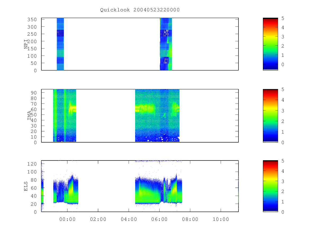
Task: Select the ELS panel colorbar
Action: 270,186
